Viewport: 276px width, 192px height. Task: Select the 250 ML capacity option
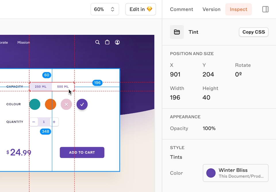tap(41, 87)
